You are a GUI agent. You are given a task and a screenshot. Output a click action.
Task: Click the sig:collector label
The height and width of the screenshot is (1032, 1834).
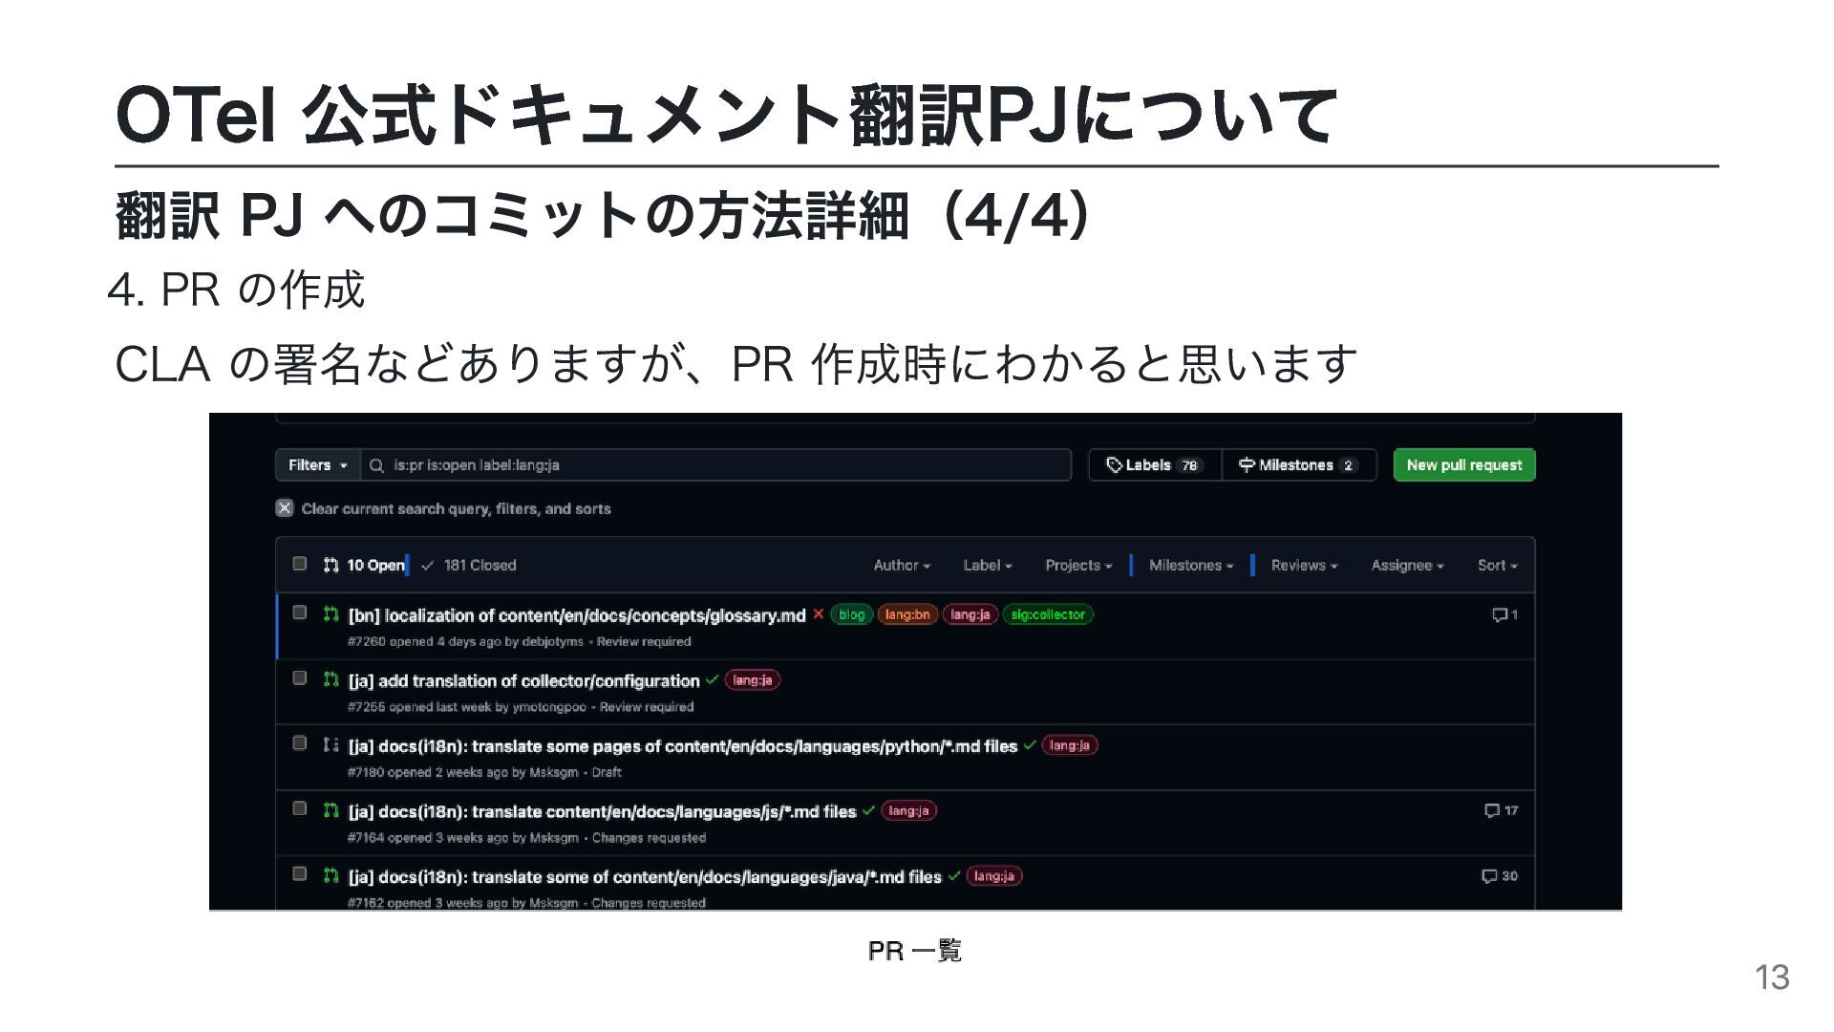(1048, 614)
